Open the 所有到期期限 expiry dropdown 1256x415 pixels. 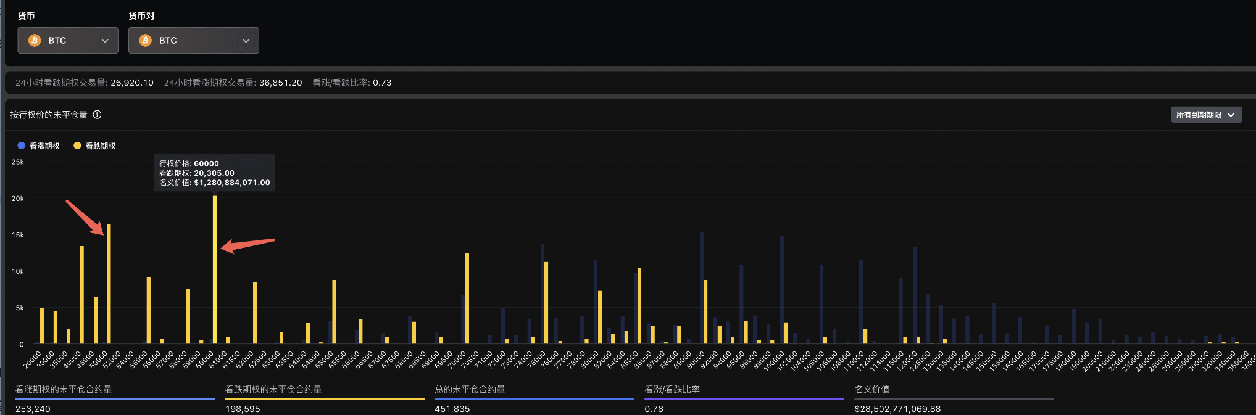tap(1205, 115)
